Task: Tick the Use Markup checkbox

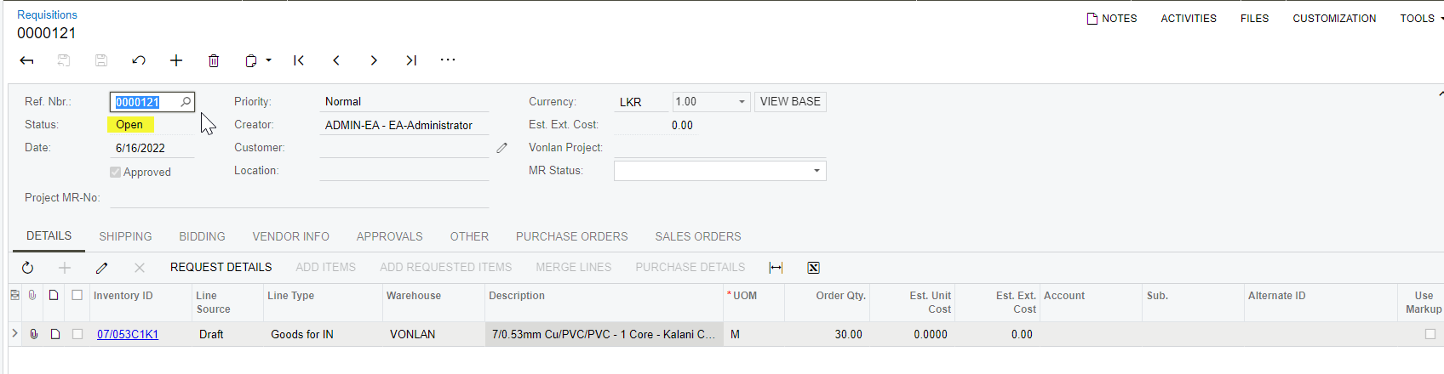Action: [1430, 334]
